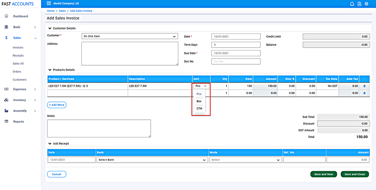
Task: Click the invoice Date field
Action: [236, 37]
